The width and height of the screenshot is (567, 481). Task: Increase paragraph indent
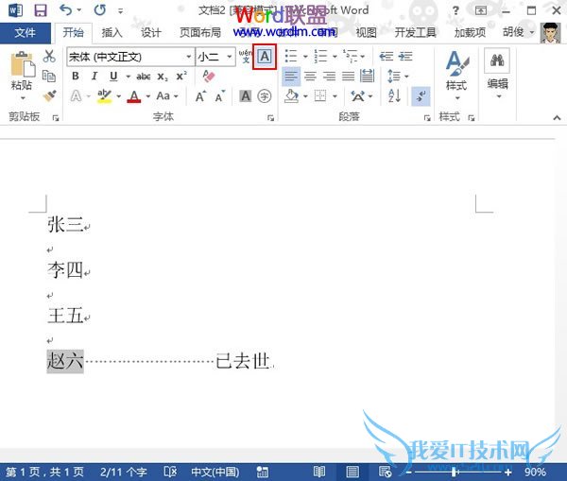click(x=405, y=57)
